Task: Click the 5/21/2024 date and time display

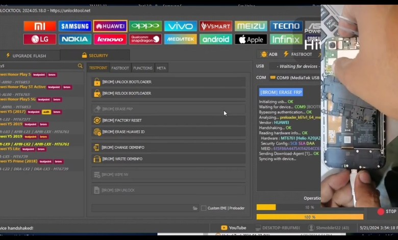Action: pyautogui.click(x=379, y=228)
